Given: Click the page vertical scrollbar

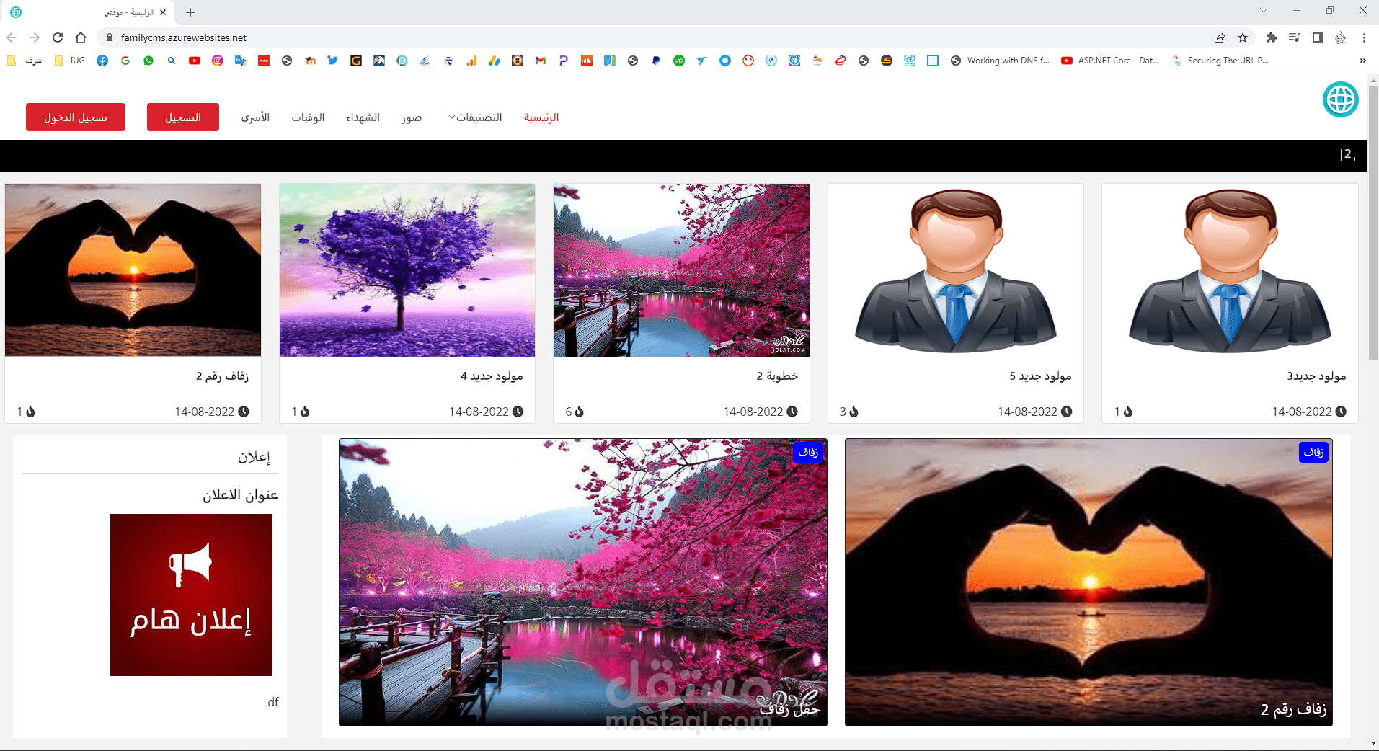Looking at the screenshot, I should (x=1373, y=223).
